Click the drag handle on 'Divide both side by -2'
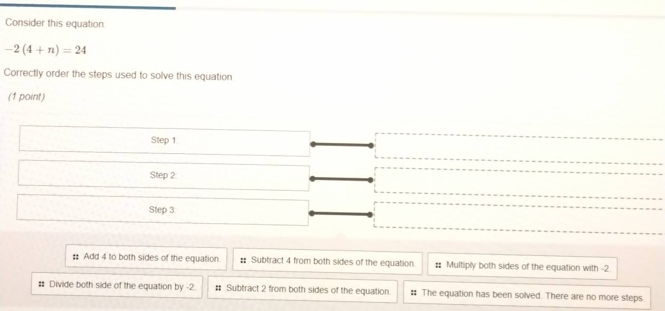665x311 pixels. click(40, 285)
